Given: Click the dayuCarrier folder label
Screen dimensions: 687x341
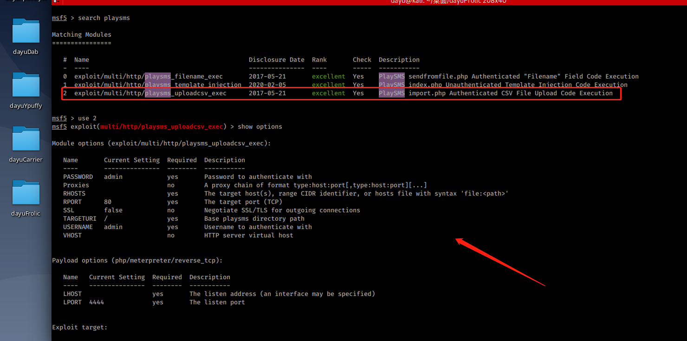Looking at the screenshot, I should click(x=26, y=160).
